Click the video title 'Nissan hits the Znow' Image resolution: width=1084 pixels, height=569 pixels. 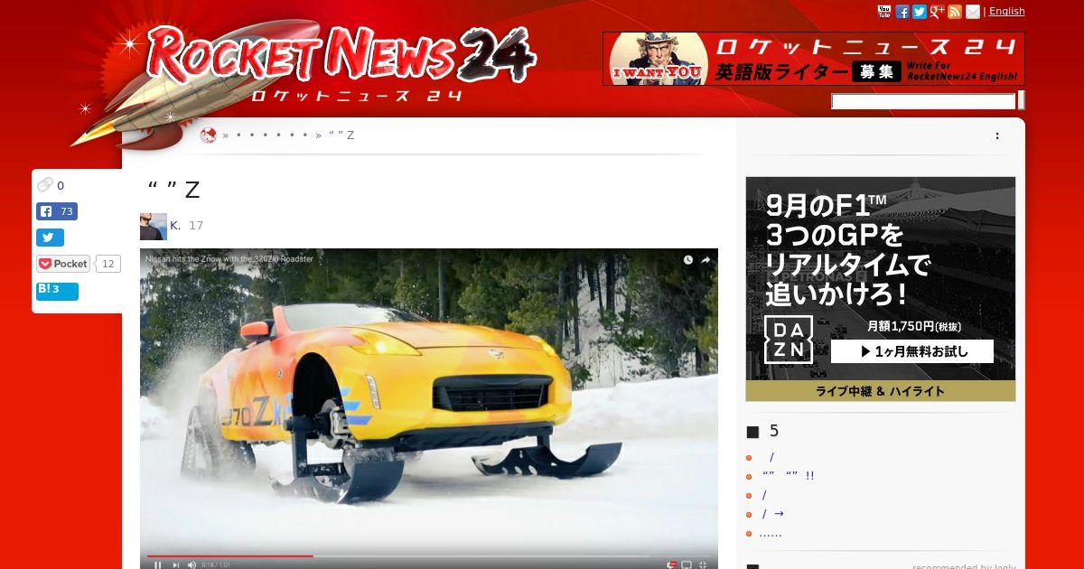tap(229, 259)
